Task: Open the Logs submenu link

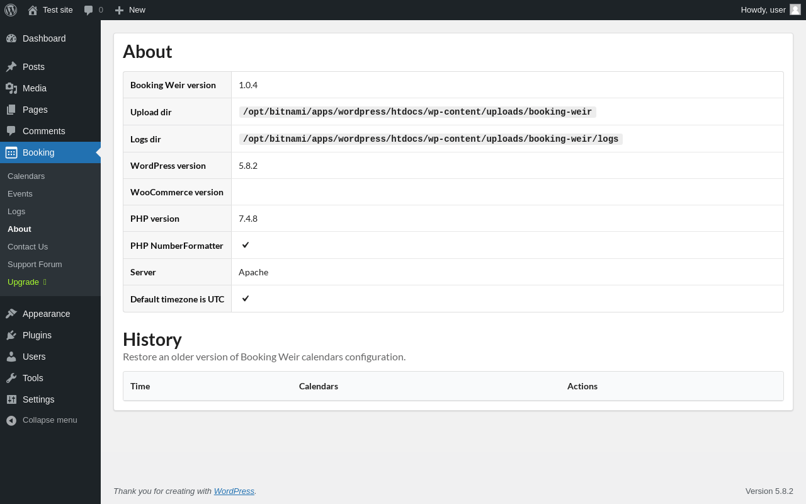Action: [x=16, y=212]
